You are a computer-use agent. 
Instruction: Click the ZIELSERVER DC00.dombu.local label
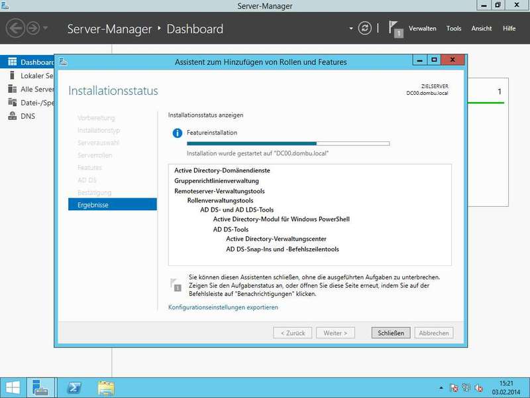tap(427, 90)
